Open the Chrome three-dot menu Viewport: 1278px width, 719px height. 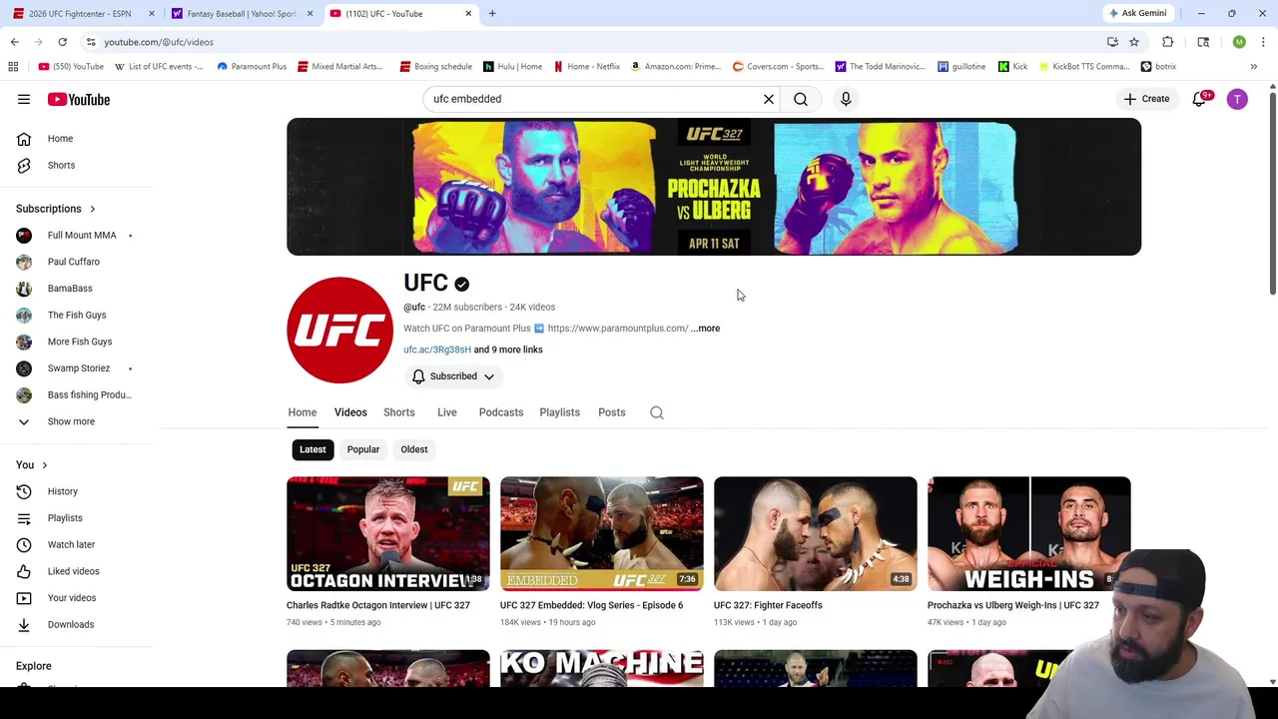pos(1263,42)
